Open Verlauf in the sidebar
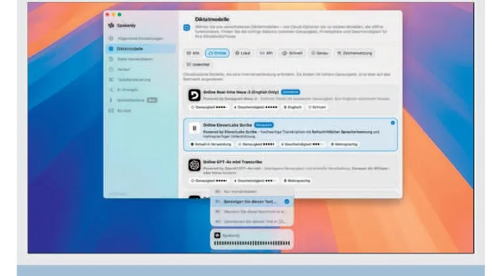 click(140, 69)
